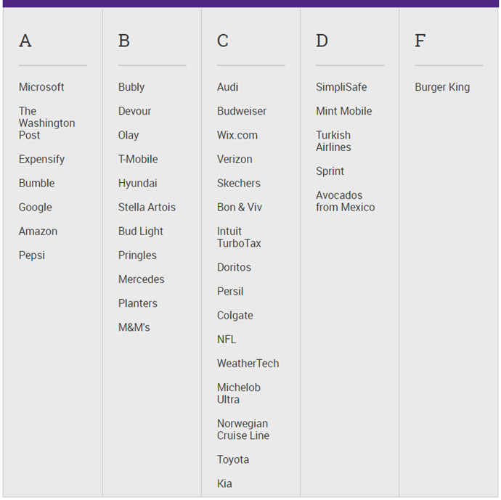Click the Microsoft link in column A
The height and width of the screenshot is (500, 501).
[41, 87]
